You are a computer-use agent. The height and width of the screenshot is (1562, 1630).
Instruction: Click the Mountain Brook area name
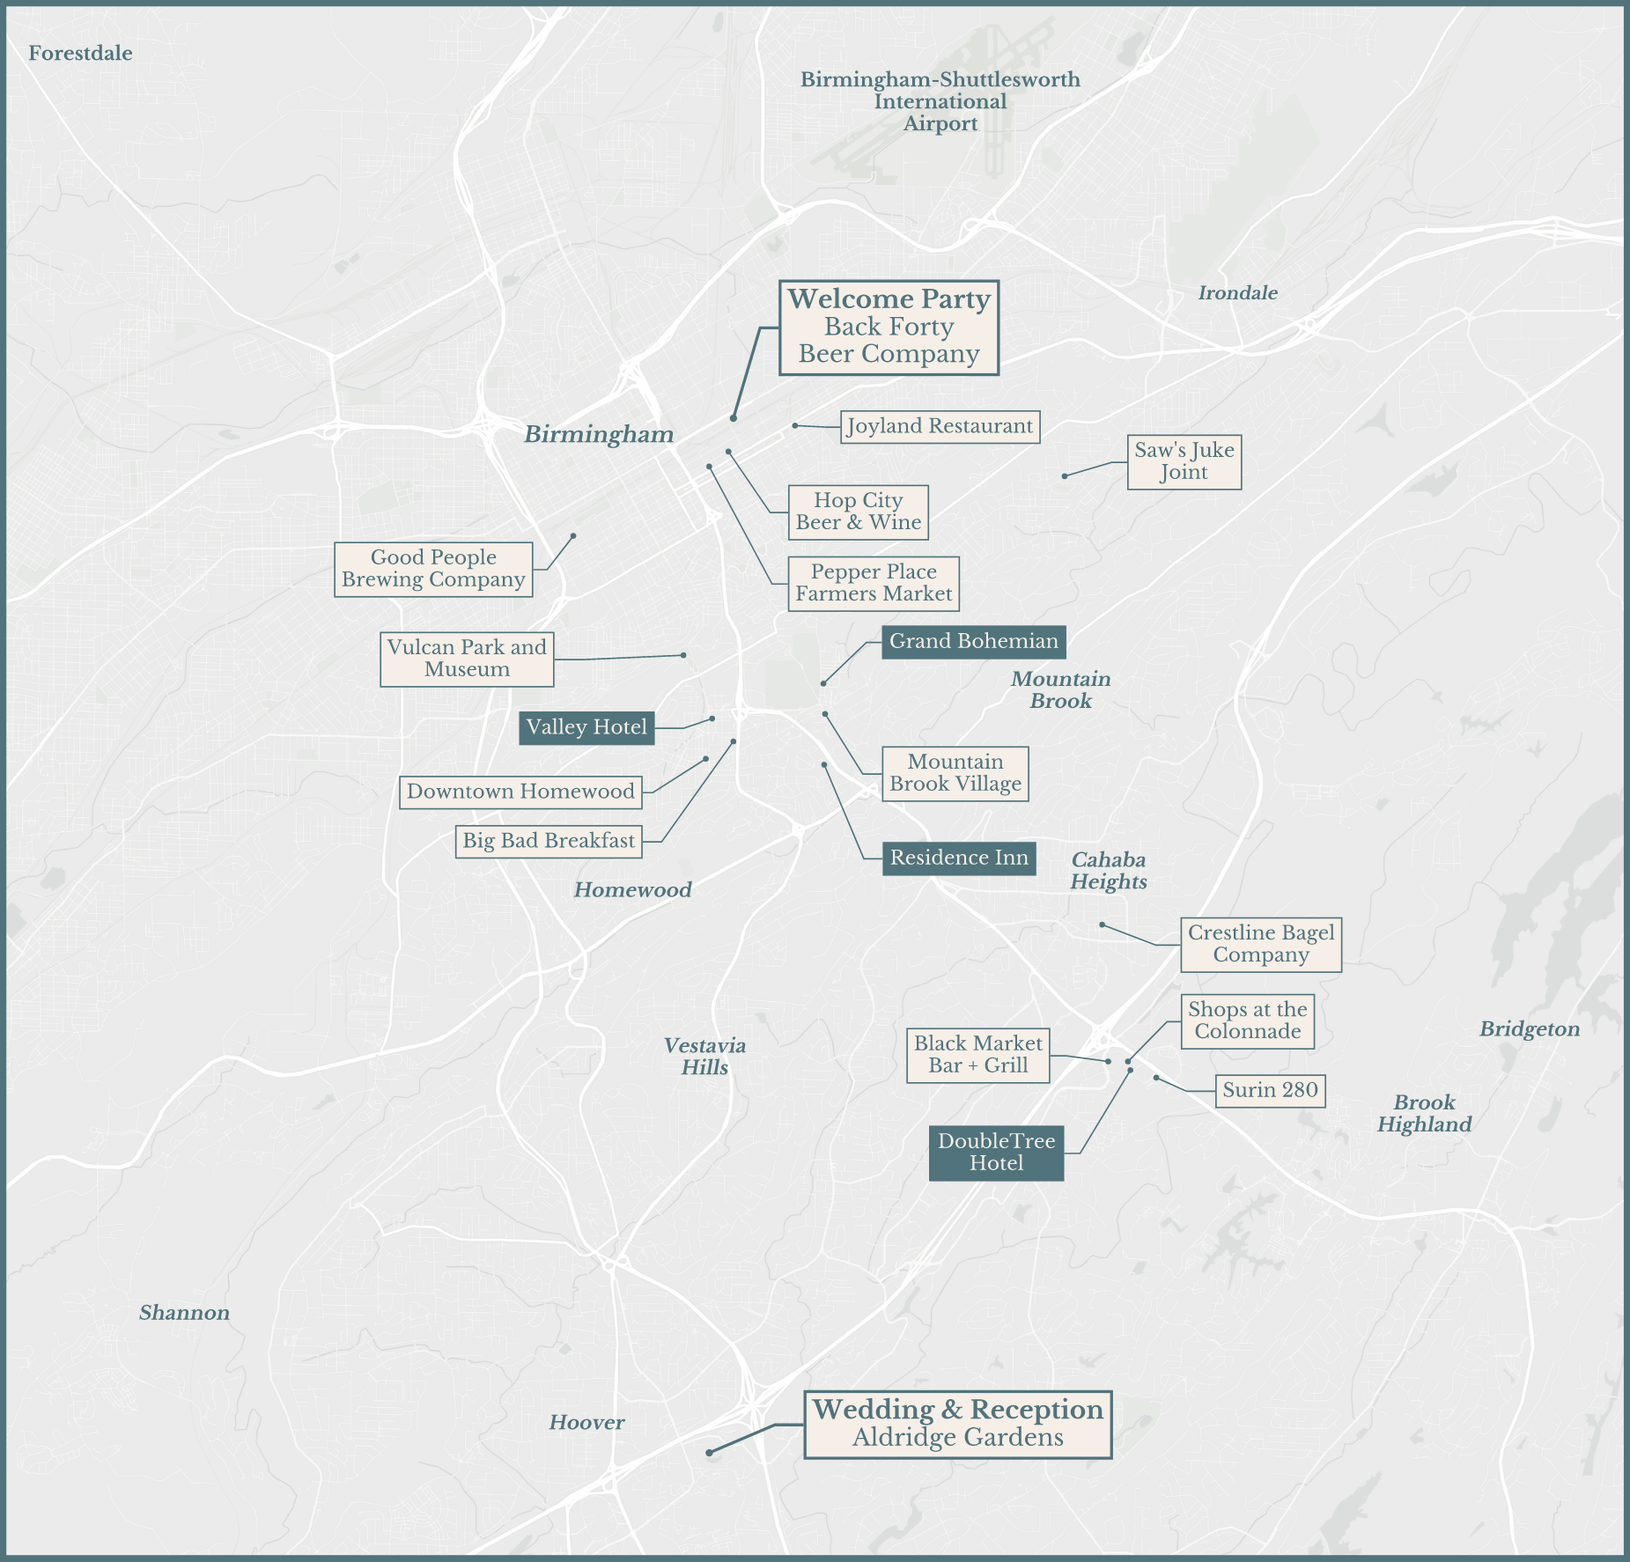pos(1061,689)
